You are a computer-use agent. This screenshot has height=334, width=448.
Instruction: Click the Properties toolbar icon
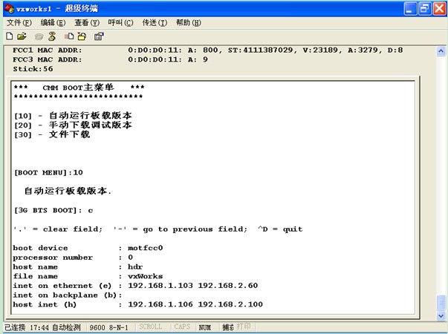pos(99,36)
